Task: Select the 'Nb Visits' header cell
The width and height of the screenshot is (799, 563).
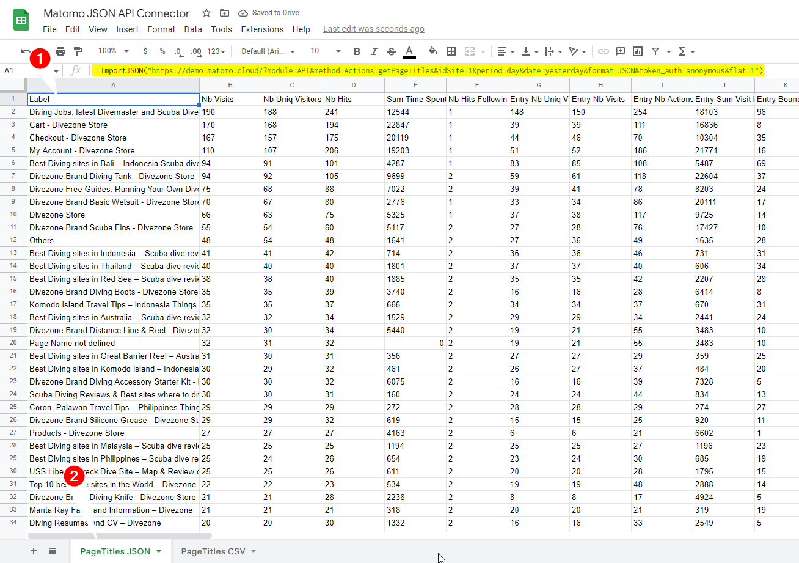Action: click(x=230, y=99)
